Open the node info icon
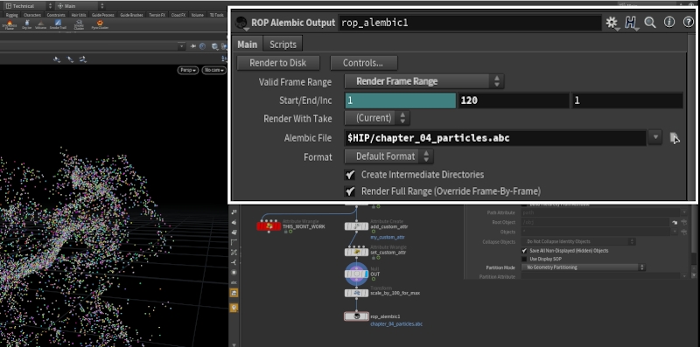The image size is (700, 347). pos(668,23)
